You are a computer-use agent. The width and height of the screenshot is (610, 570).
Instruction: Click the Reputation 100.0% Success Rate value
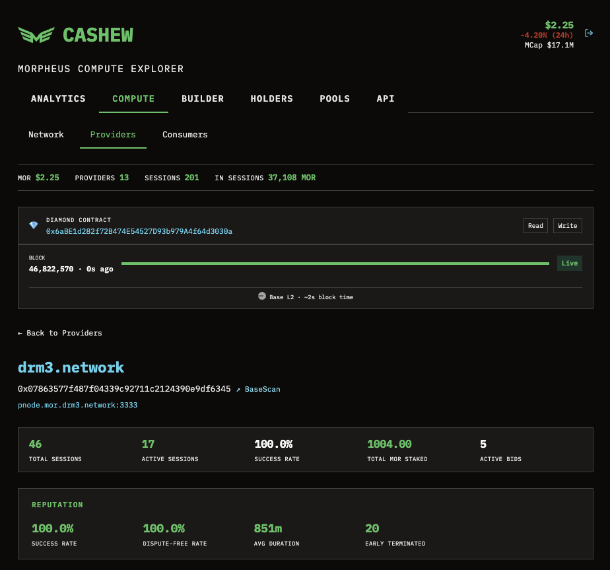(53, 528)
